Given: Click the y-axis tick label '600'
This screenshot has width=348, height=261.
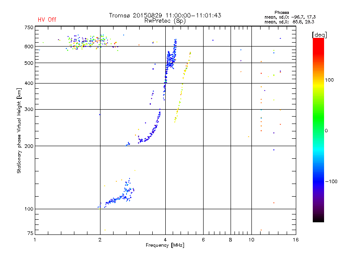Looking at the screenshot, I should tap(29, 47).
